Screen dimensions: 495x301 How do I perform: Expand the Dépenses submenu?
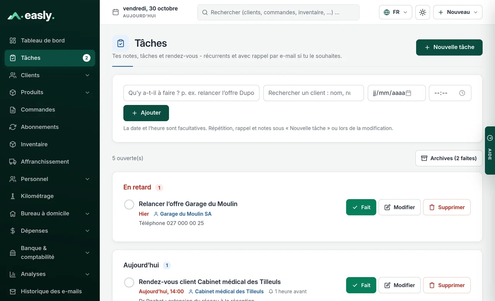[87, 231]
